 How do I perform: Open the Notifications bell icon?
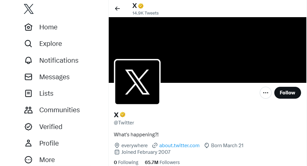[x=28, y=60]
